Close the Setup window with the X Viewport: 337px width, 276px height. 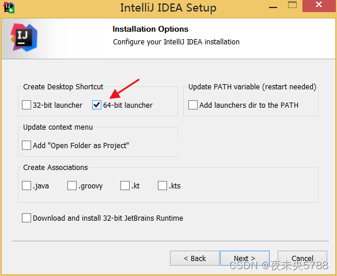coord(319,5)
